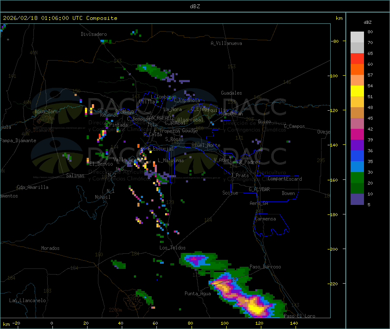Click the 'Nihuil' map label

click(103, 197)
